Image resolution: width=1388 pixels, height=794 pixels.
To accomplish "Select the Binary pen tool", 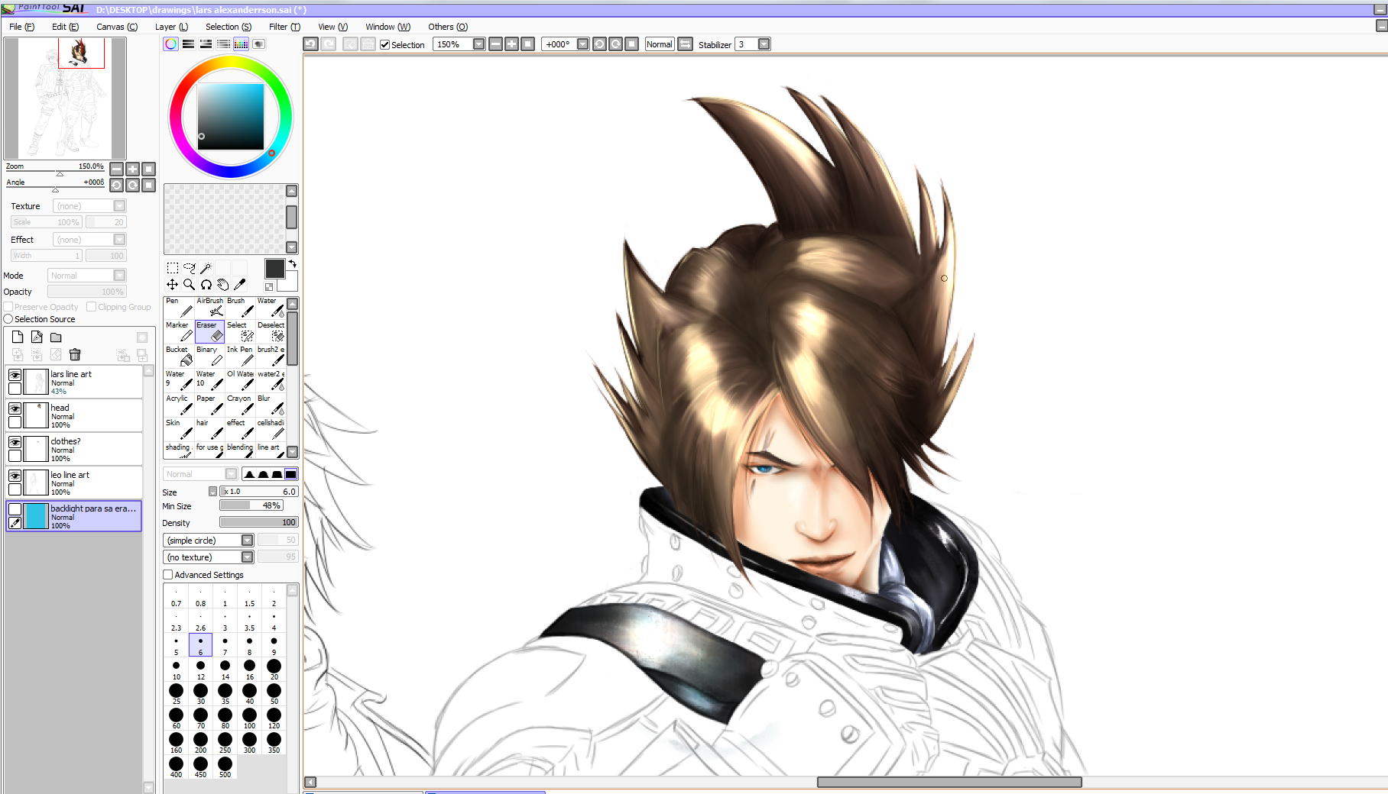I will (209, 355).
